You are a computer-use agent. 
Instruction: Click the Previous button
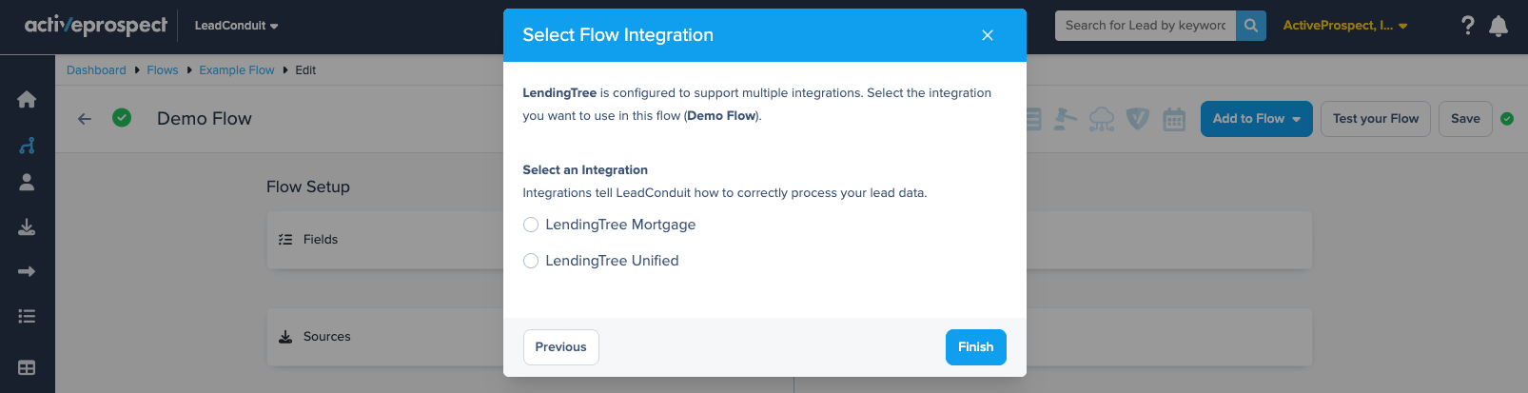tap(561, 347)
